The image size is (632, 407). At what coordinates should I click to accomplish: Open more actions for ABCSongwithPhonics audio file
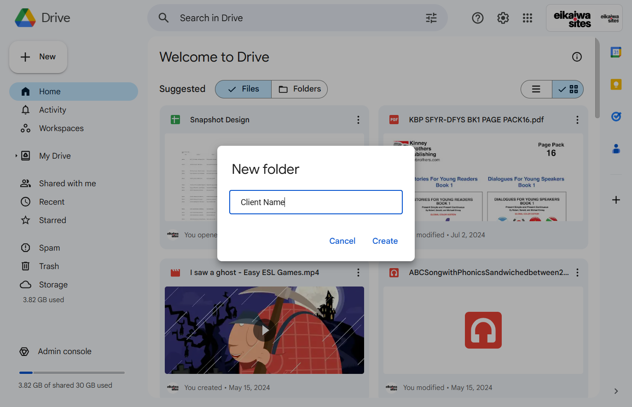577,273
